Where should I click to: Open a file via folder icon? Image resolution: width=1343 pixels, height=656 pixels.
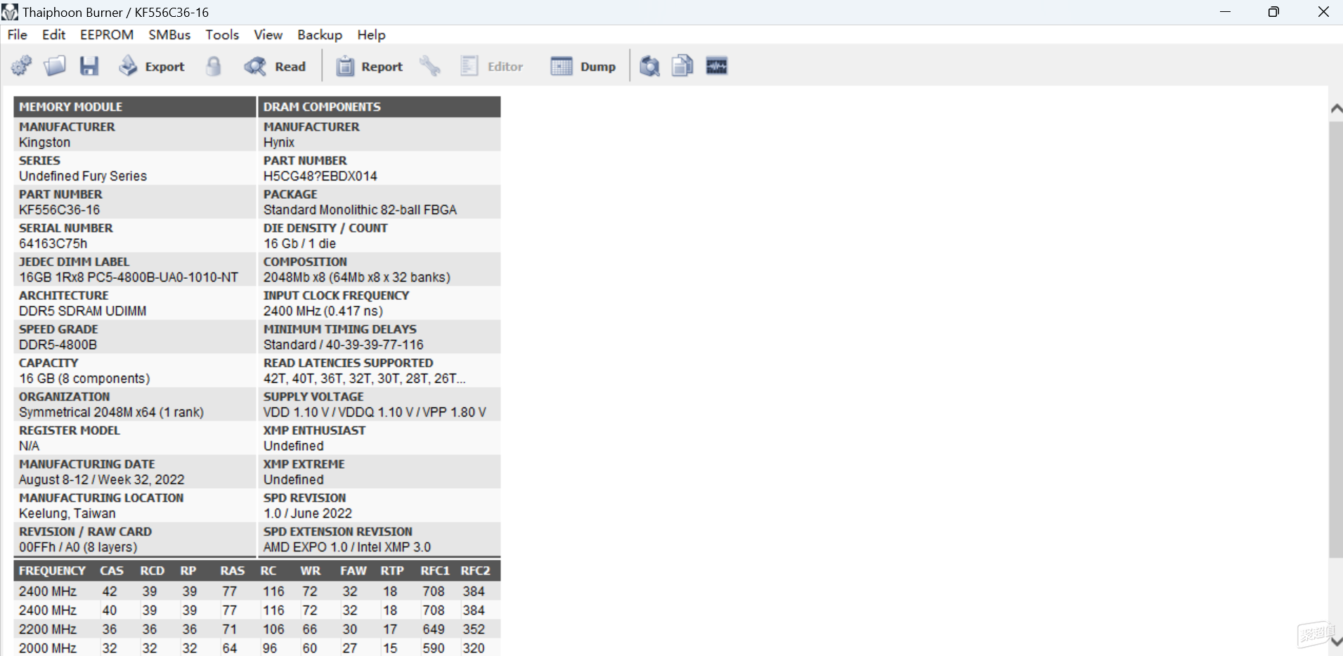pos(55,66)
